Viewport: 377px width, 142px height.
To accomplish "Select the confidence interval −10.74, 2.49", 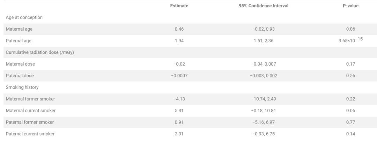I will [x=264, y=99].
